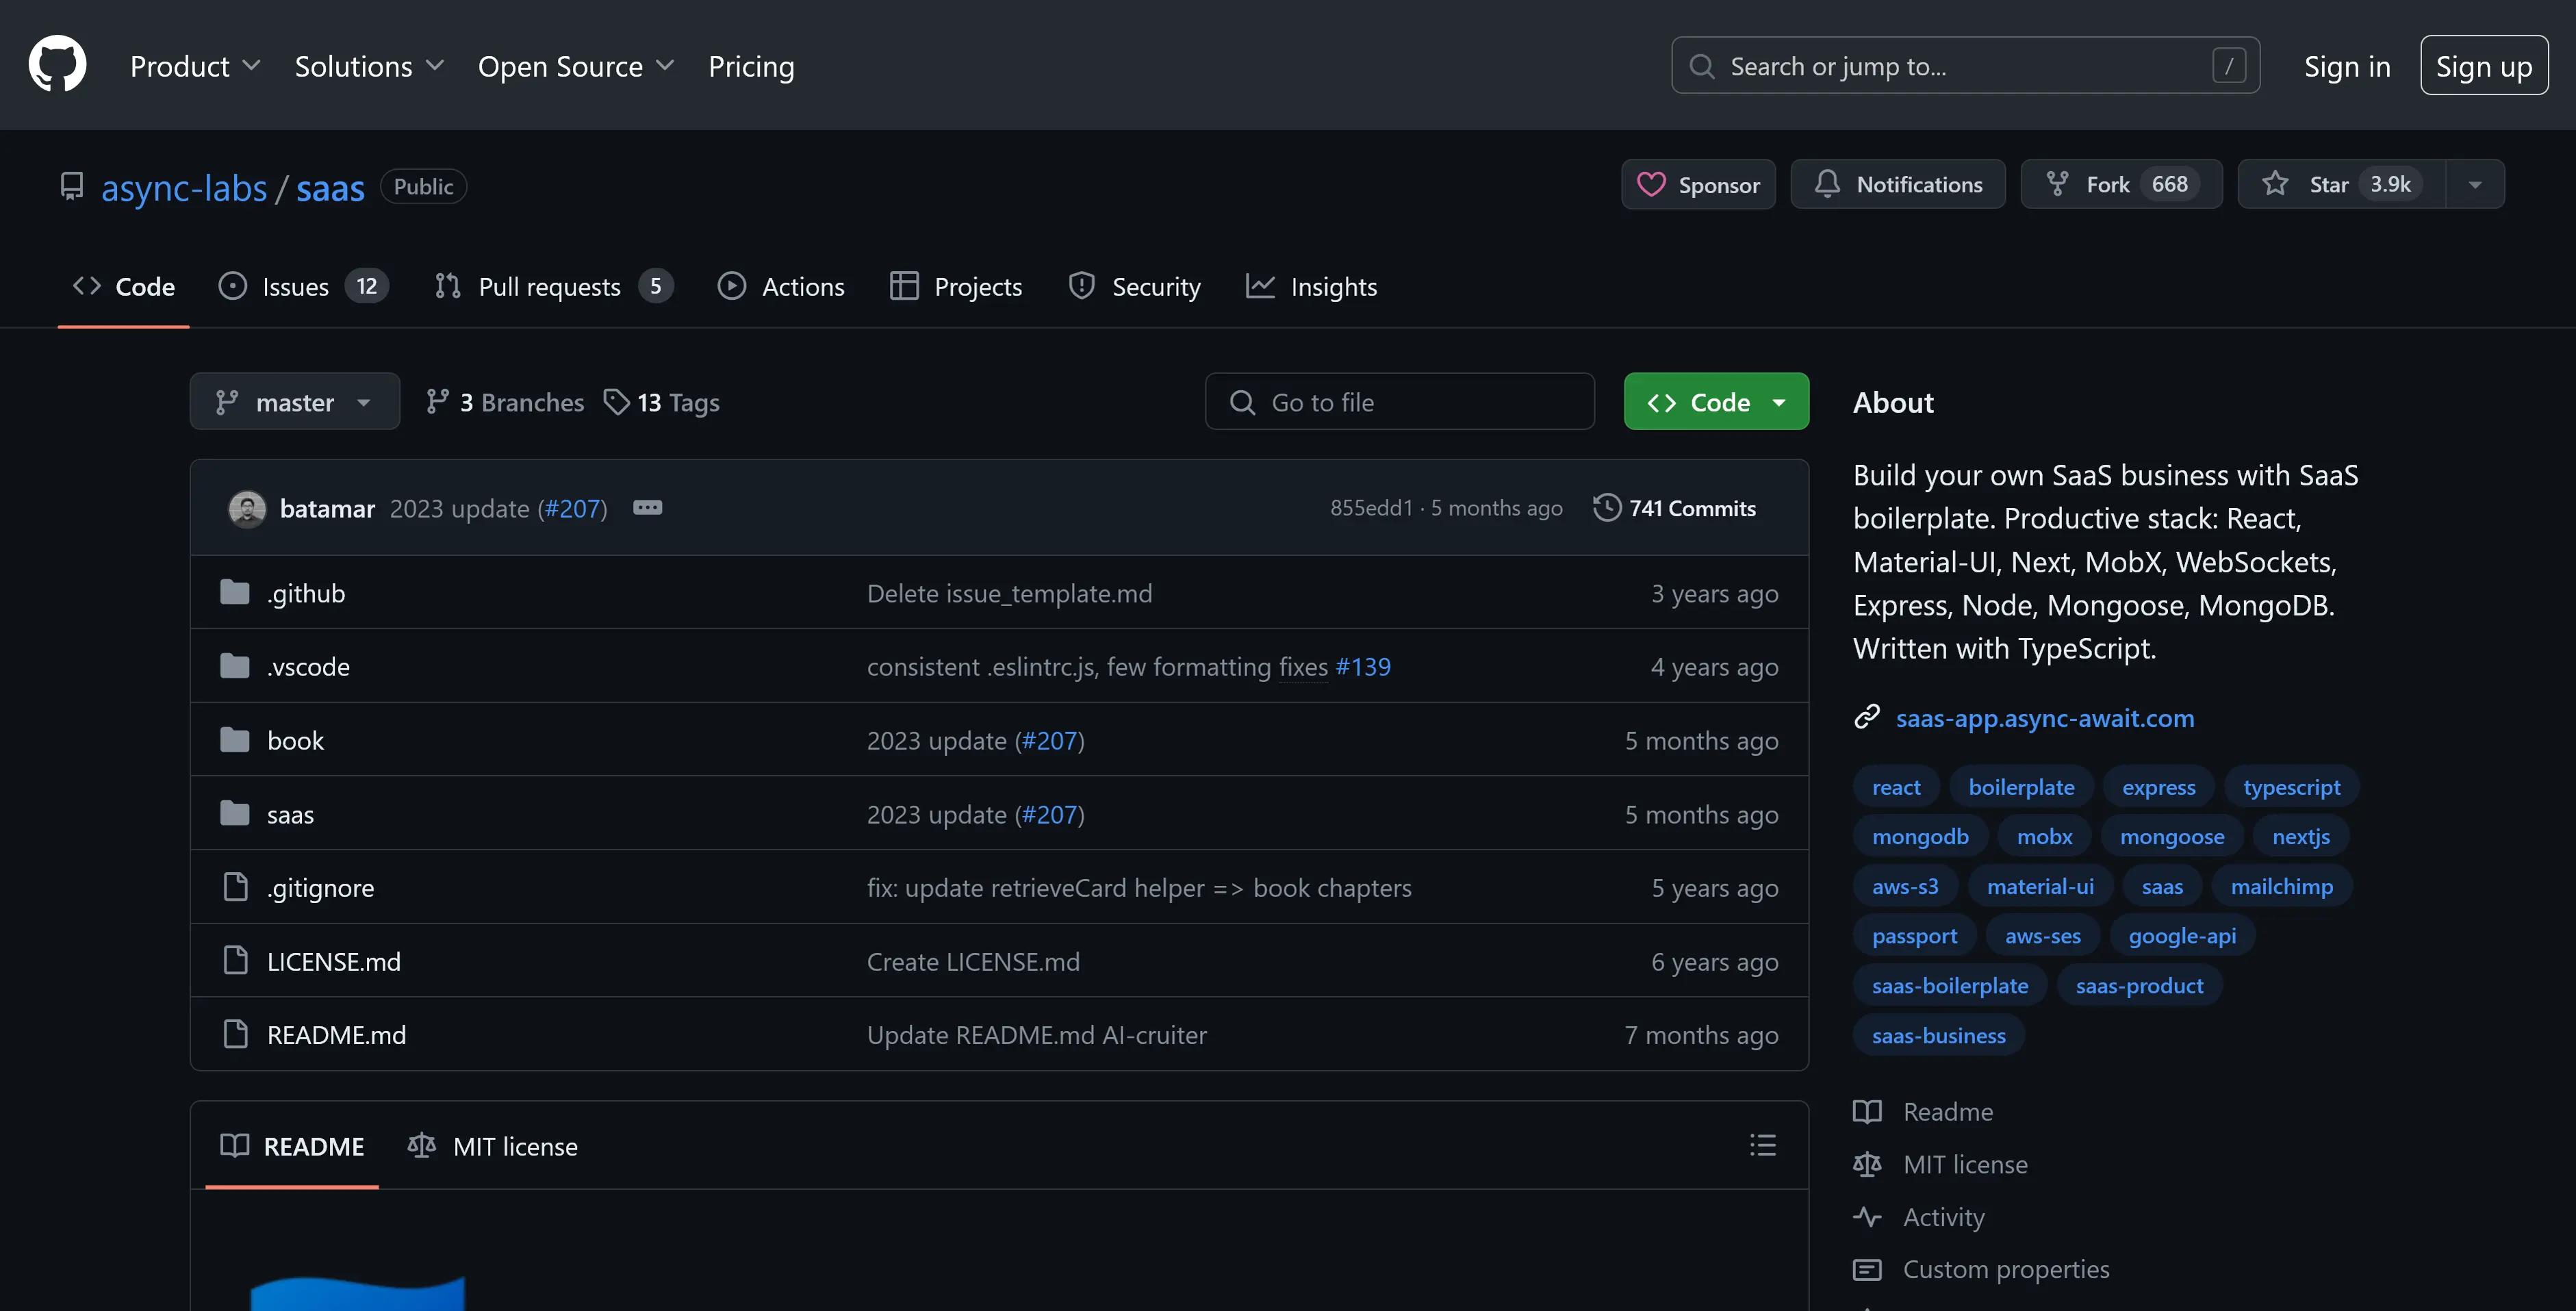
Task: Open the README outline list icon
Action: 1762,1145
